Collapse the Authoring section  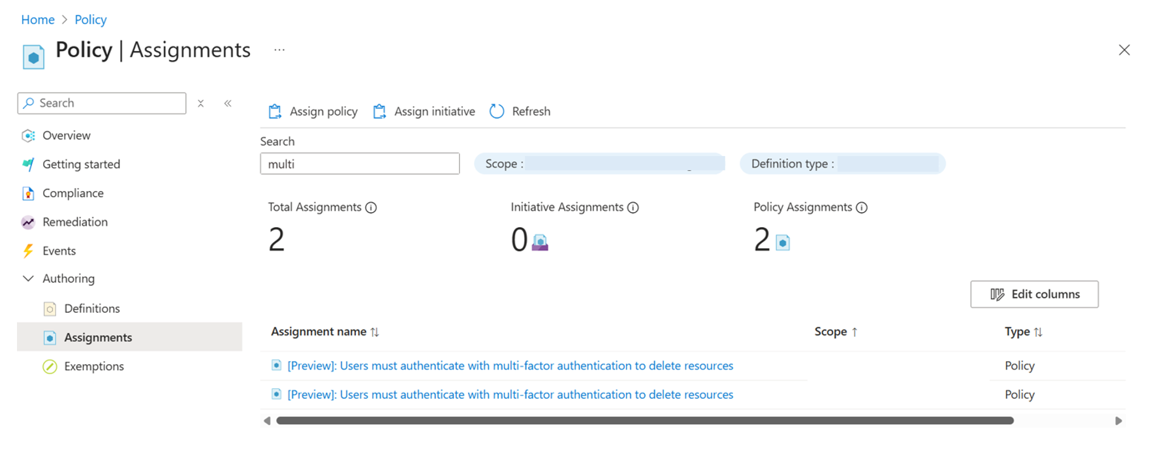[28, 279]
